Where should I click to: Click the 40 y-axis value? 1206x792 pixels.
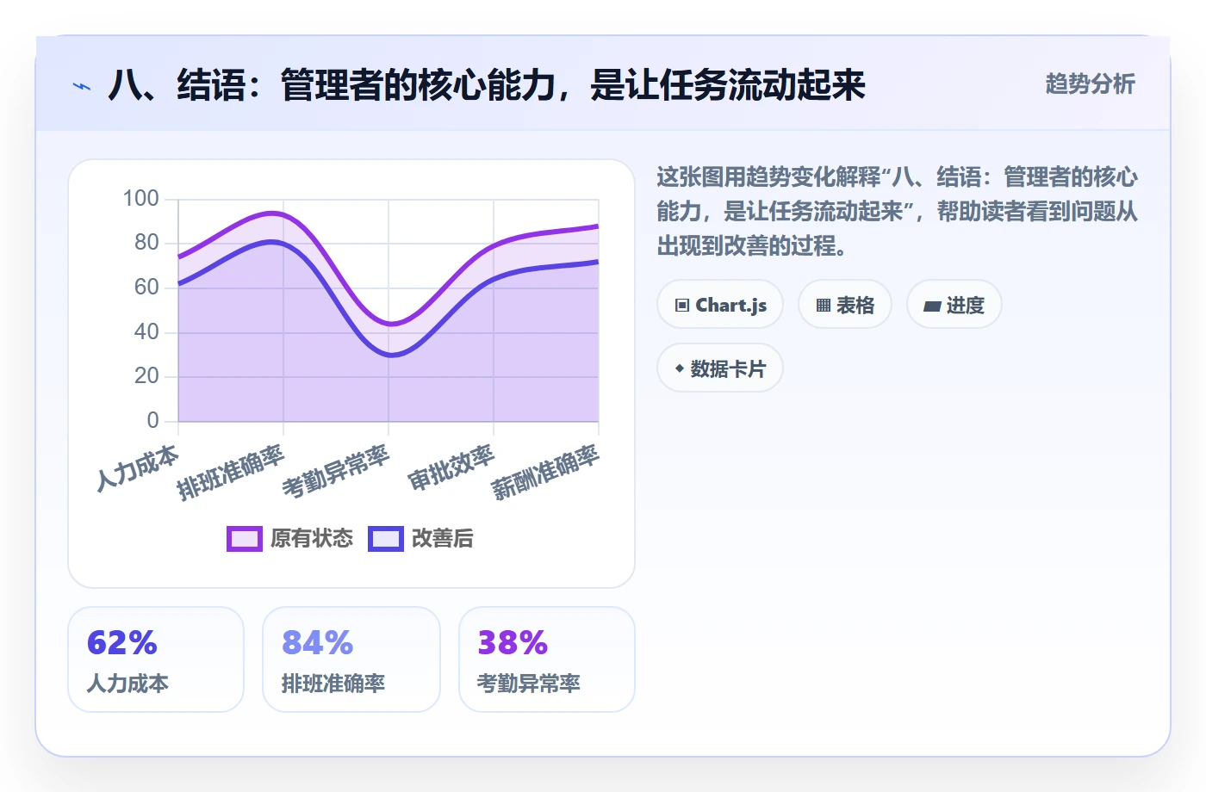146,332
